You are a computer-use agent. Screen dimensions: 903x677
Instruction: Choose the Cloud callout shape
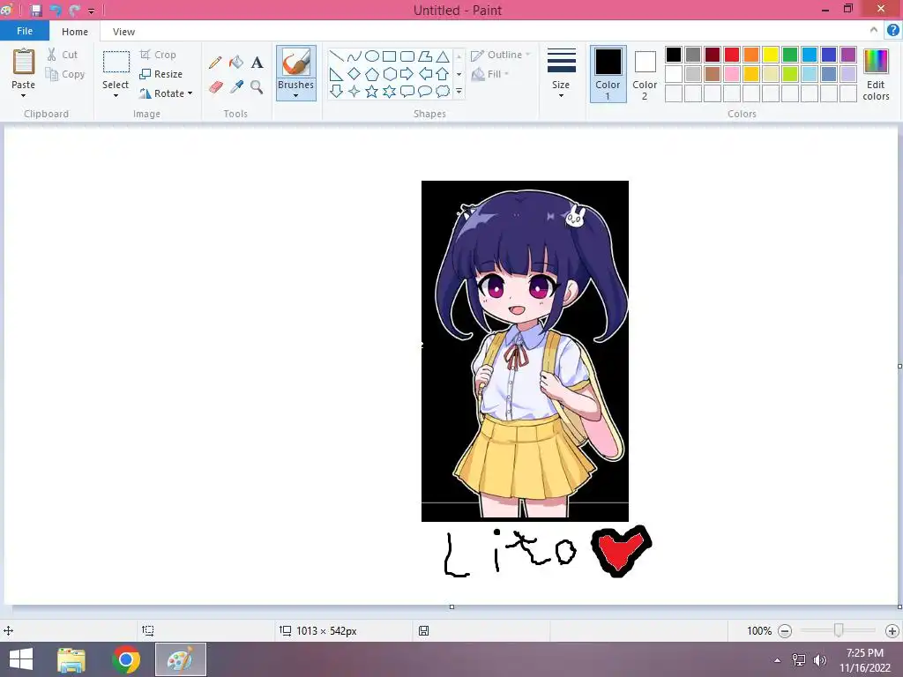coord(443,91)
